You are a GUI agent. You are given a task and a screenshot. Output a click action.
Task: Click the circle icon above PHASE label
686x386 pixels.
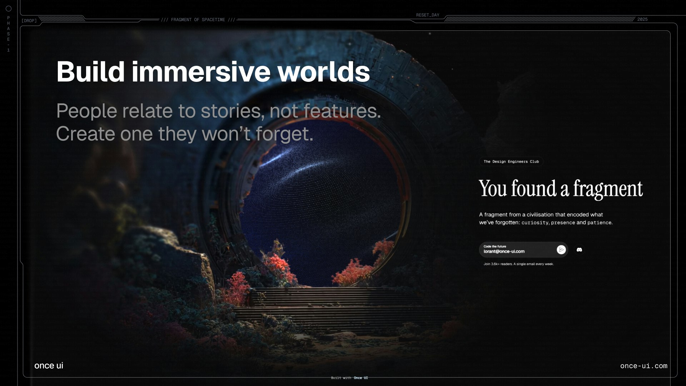[9, 9]
